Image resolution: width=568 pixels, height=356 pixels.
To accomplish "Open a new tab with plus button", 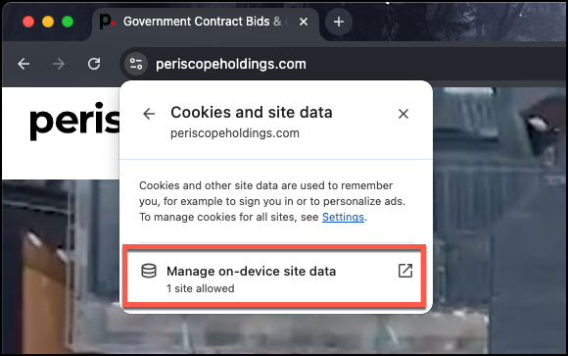I will click(339, 22).
